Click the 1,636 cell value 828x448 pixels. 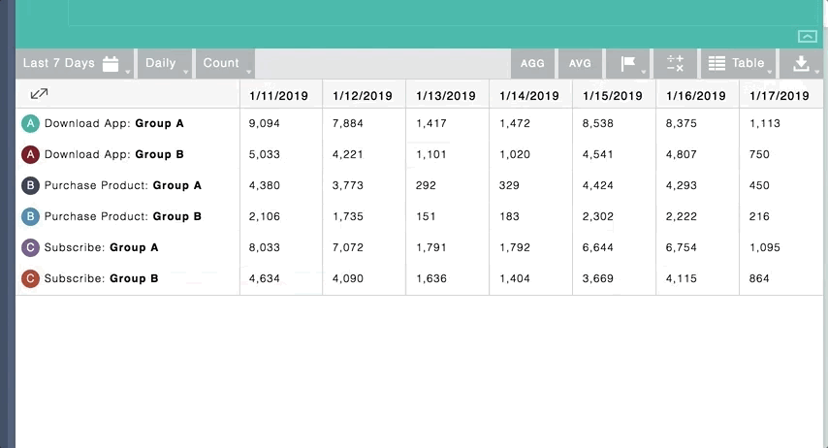pos(431,278)
